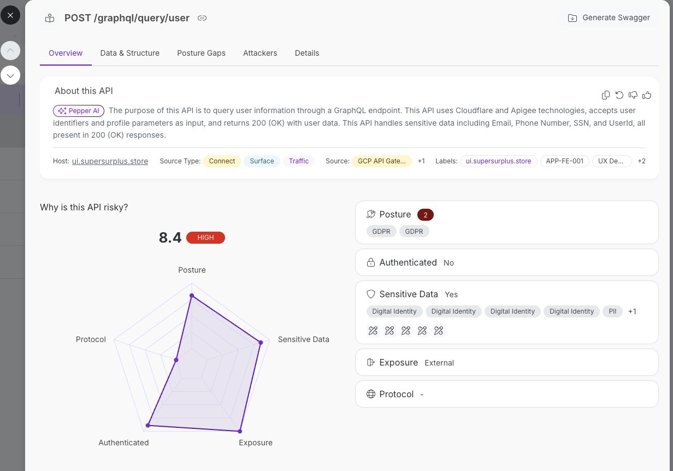Expand the +1 sensitive data tags
The height and width of the screenshot is (471, 673).
point(632,311)
